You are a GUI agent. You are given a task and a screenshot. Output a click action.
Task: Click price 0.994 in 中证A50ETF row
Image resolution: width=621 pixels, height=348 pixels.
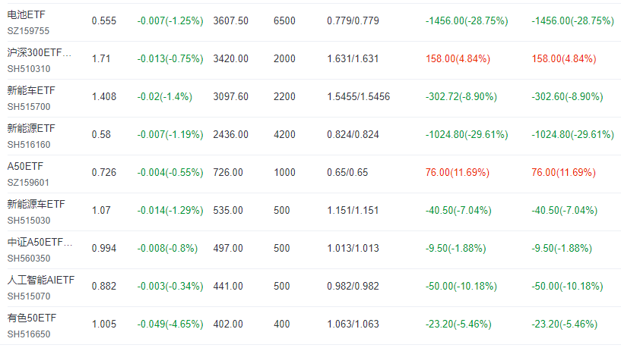coord(104,249)
